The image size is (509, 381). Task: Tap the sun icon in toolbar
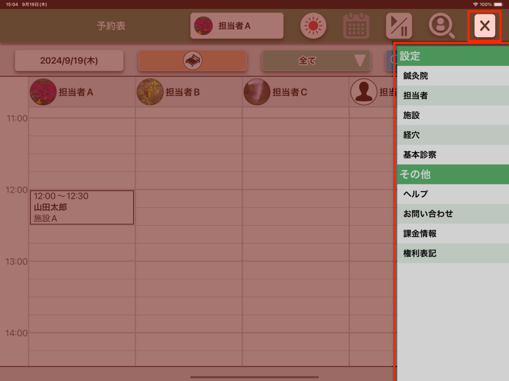[x=313, y=26]
